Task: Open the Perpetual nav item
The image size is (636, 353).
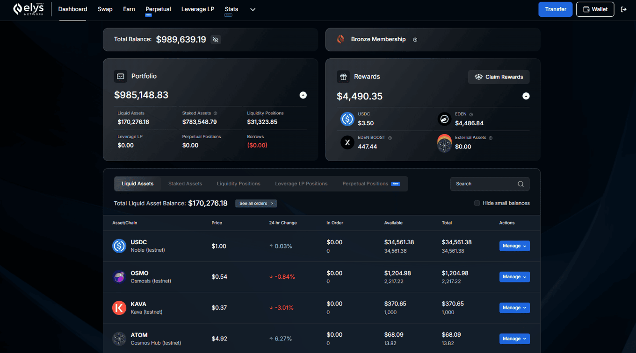Action: (x=158, y=9)
